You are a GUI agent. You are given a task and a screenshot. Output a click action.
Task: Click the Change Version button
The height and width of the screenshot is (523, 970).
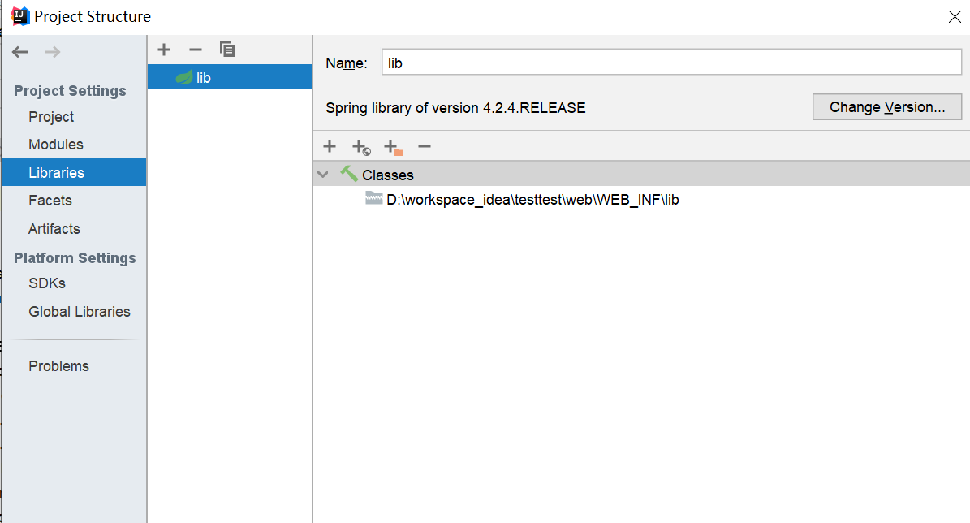click(887, 107)
